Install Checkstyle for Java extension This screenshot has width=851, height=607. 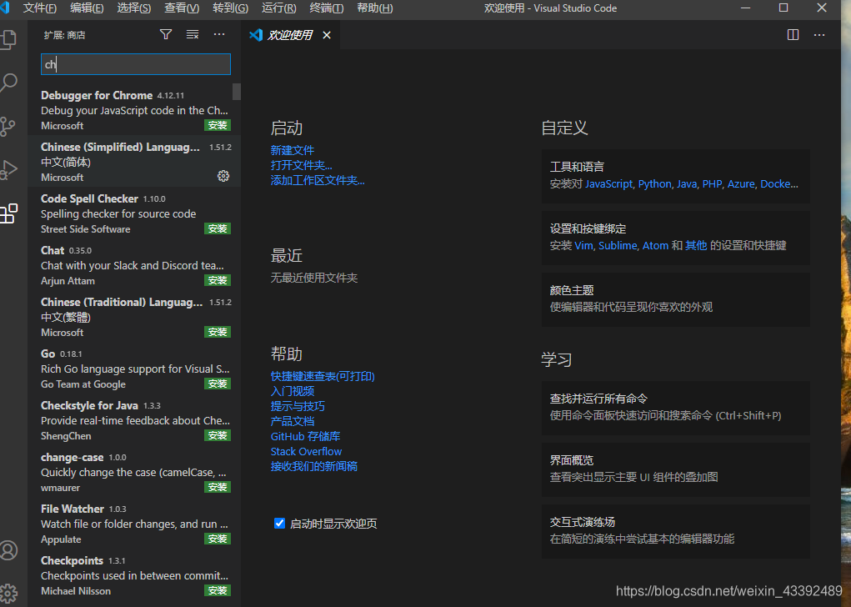click(x=218, y=435)
